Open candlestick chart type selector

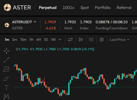pyautogui.click(x=81, y=40)
